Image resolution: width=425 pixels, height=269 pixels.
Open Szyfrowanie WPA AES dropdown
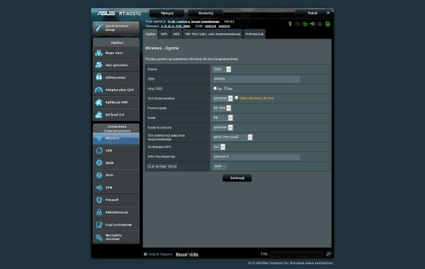[x=219, y=147]
